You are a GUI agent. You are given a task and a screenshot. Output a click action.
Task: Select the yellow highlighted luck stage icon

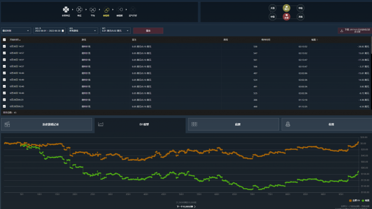[106, 9]
